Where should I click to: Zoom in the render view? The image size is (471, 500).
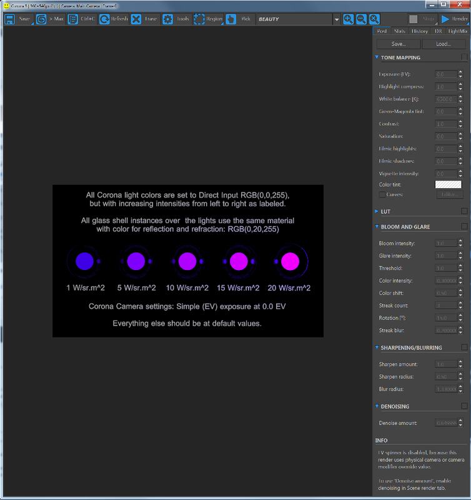click(349, 19)
